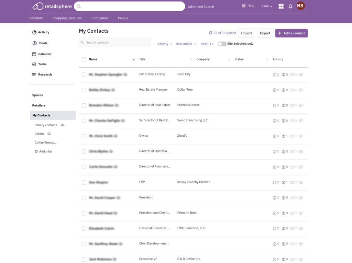Click the notes comment icon in Krispy Krunchy Chicken row
Viewport: 352px width, 263px height.
tap(301, 182)
